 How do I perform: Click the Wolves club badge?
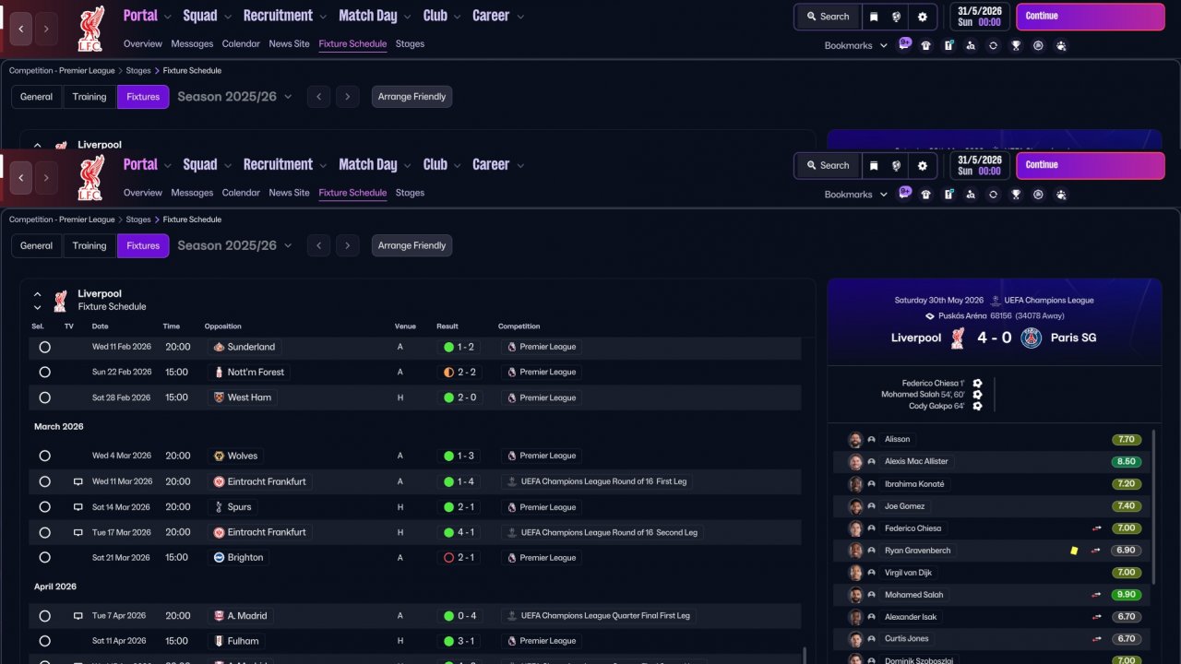click(x=219, y=456)
